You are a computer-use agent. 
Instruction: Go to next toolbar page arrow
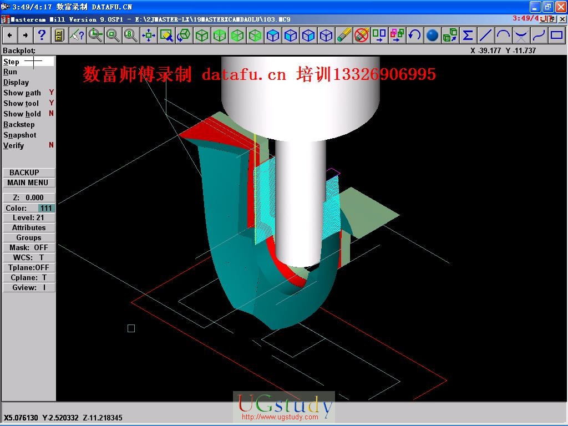click(x=25, y=35)
